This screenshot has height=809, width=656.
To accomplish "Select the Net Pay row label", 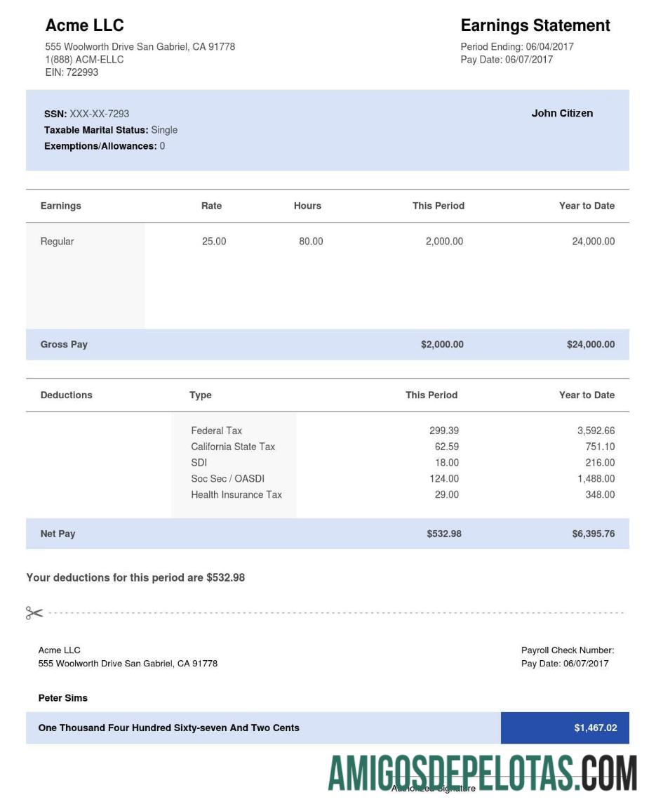I will (58, 534).
